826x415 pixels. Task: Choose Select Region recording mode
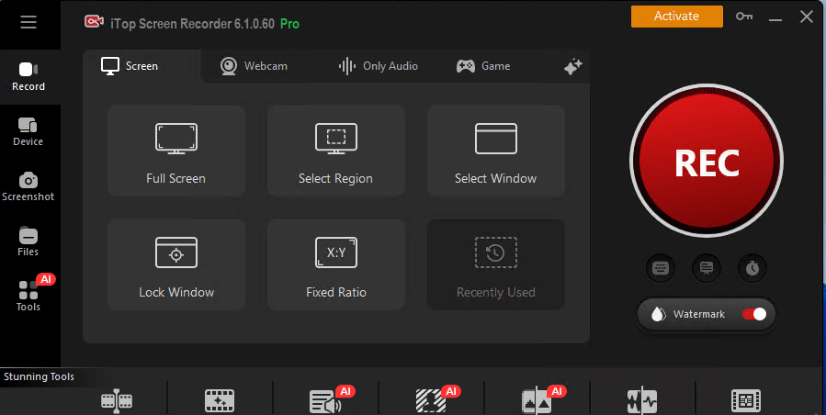pos(335,151)
